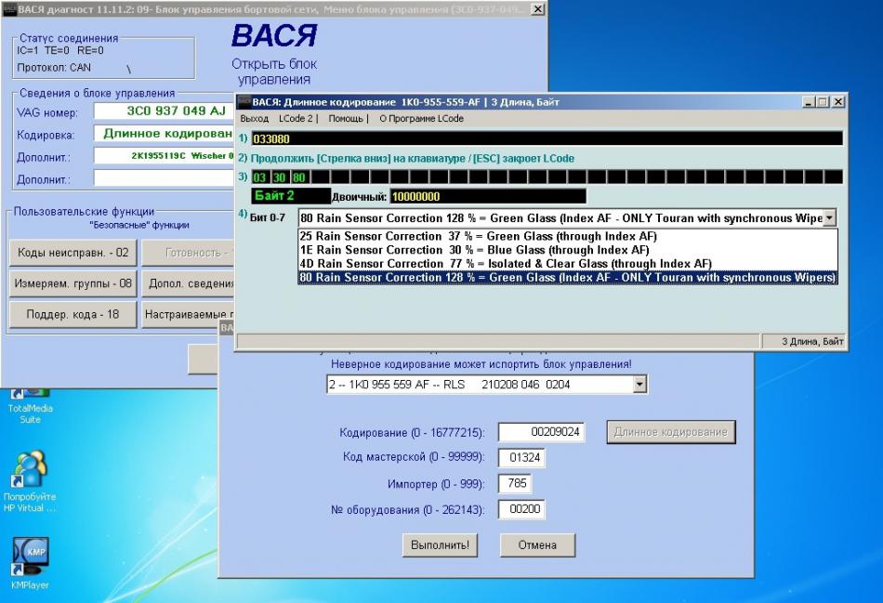Click the Длинное кодирование button

point(671,432)
